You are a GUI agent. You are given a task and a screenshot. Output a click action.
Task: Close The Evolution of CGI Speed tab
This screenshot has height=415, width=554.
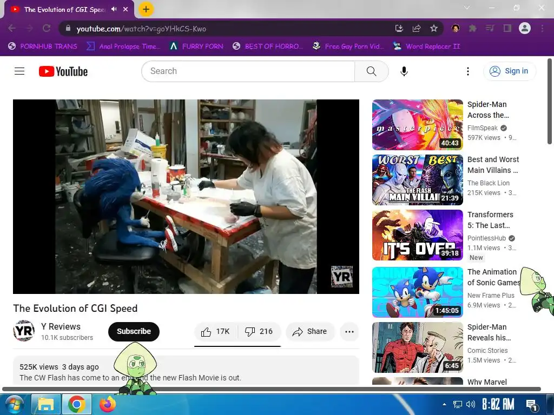126,9
